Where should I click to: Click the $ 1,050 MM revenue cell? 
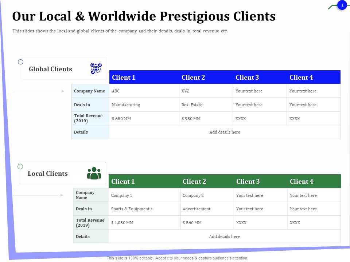[x=144, y=223]
